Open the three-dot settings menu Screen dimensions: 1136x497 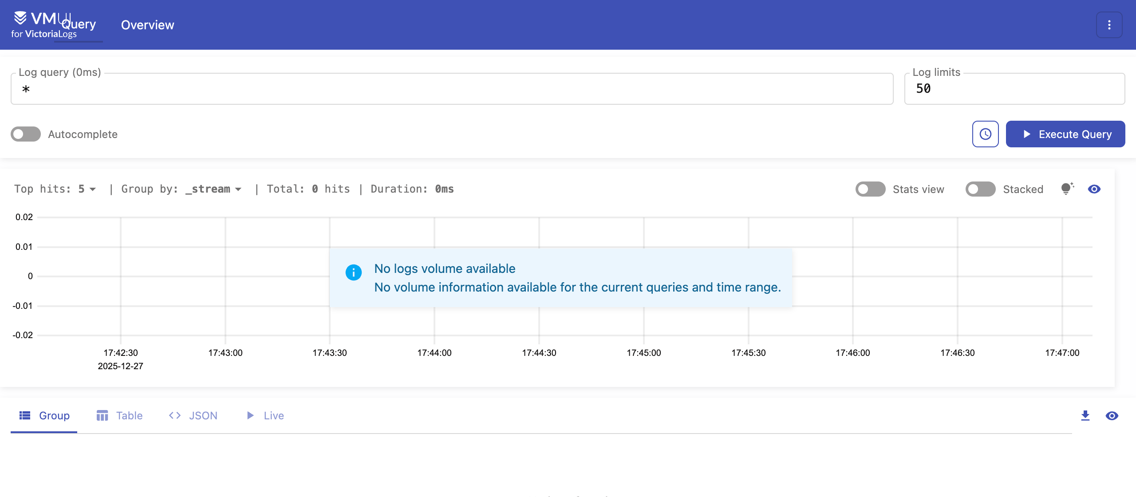click(1109, 25)
